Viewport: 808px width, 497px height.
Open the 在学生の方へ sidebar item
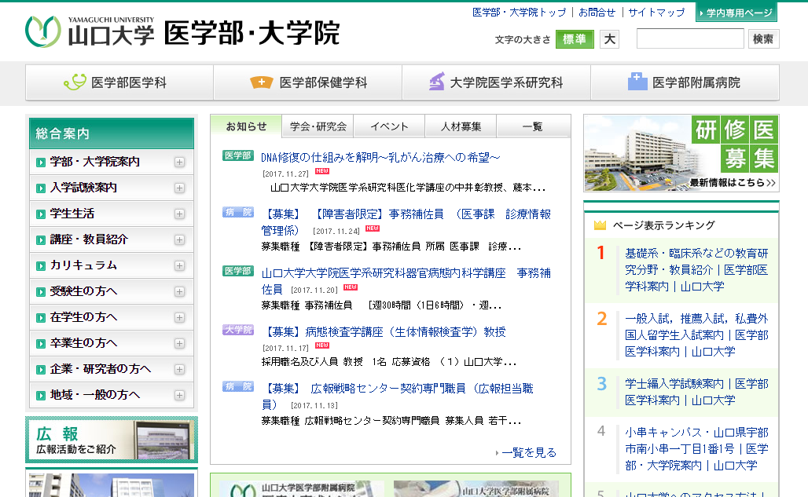pyautogui.click(x=112, y=317)
